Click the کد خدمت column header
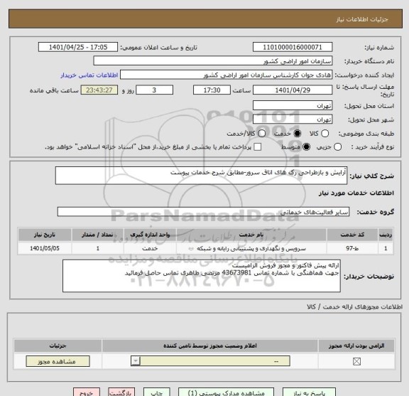The image size is (409, 396). tap(352, 235)
